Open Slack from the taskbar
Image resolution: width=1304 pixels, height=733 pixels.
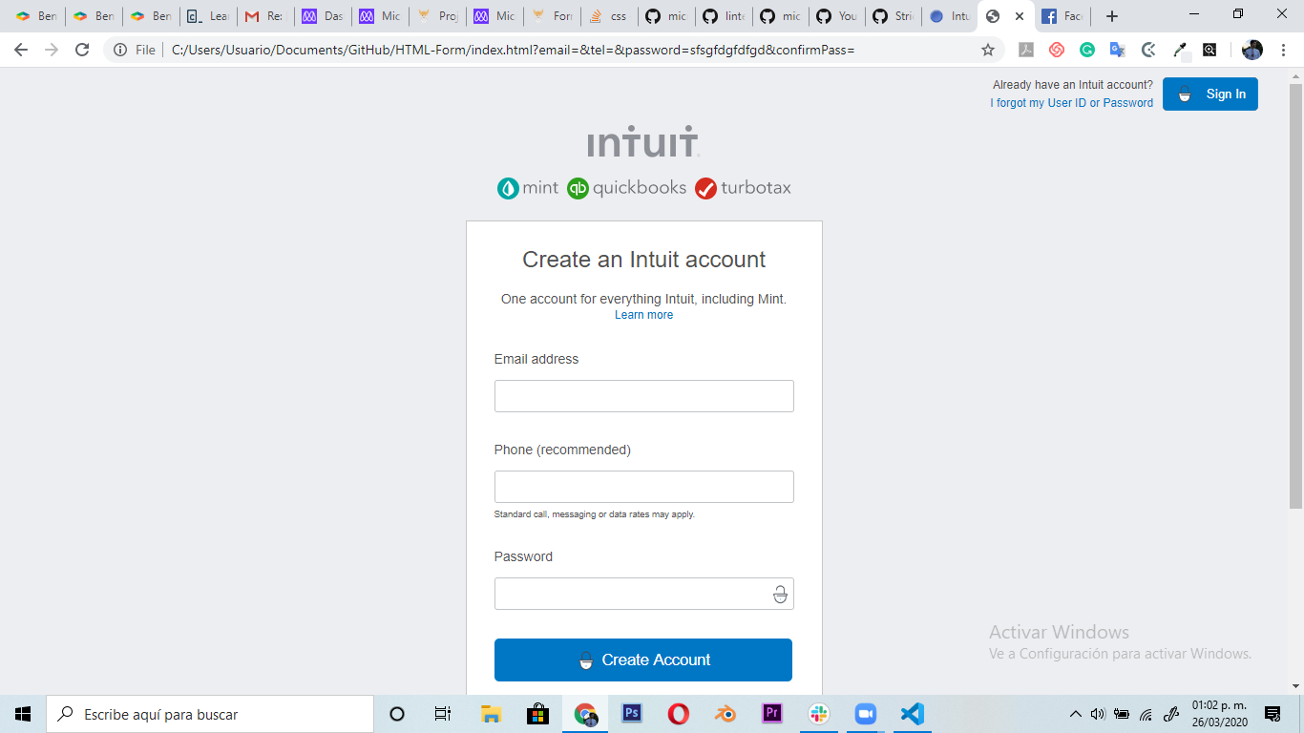pos(819,714)
